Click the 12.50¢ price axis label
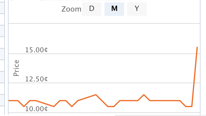206x116 pixels. click(x=36, y=79)
